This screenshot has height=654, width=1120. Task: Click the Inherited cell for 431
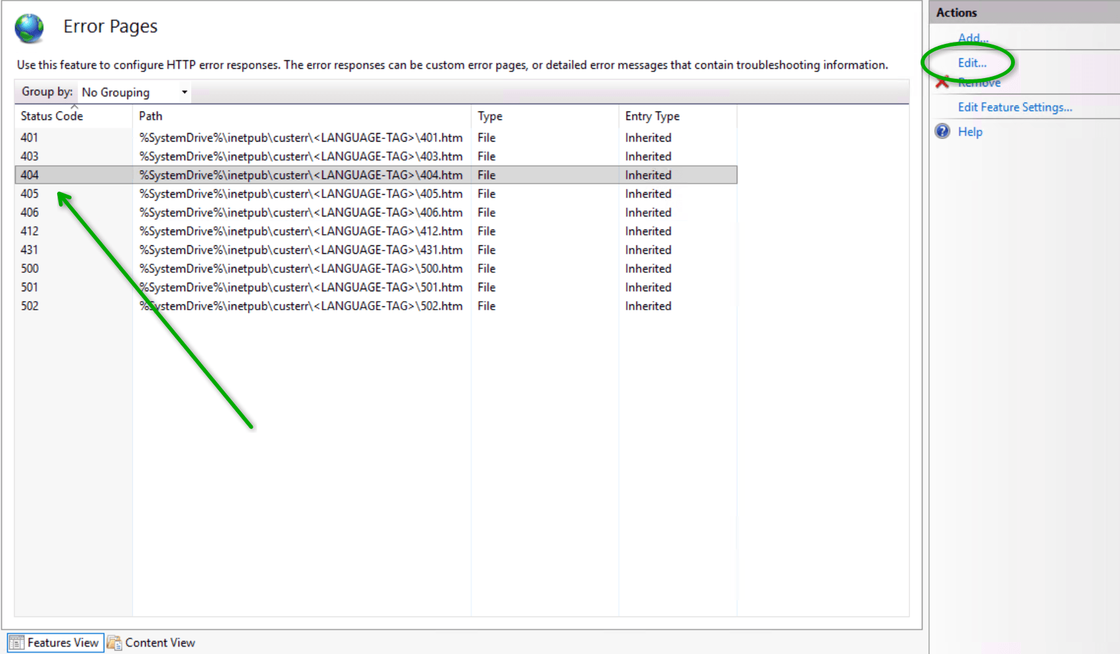pyautogui.click(x=648, y=250)
